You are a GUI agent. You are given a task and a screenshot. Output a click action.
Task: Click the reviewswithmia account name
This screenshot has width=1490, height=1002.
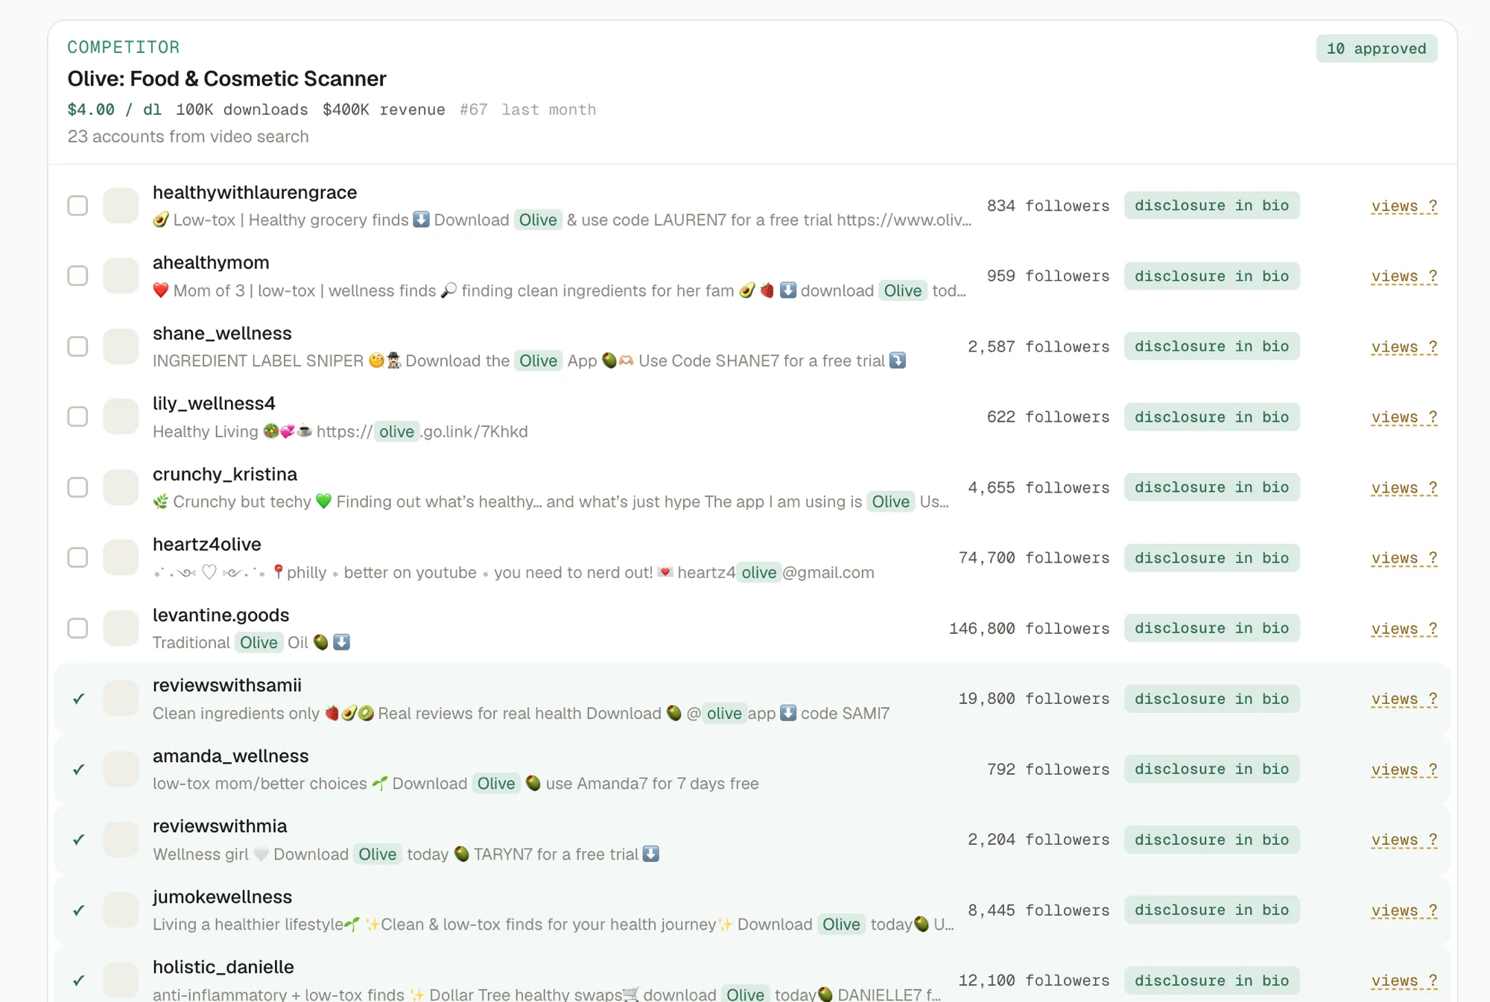point(220,826)
